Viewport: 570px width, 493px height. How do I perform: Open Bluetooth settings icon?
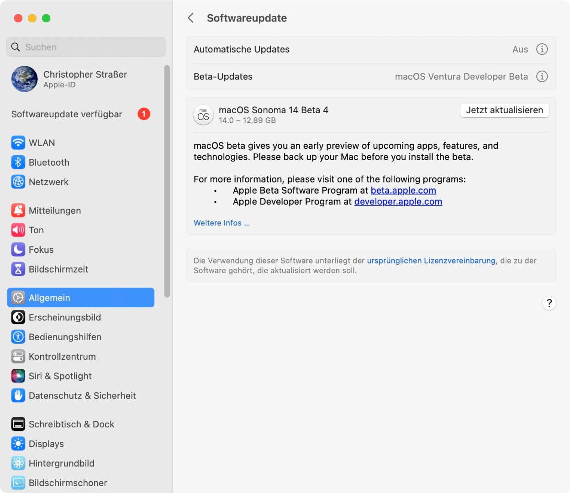(x=18, y=163)
